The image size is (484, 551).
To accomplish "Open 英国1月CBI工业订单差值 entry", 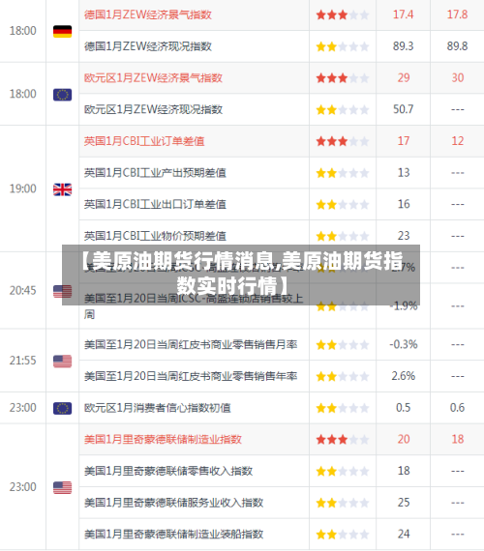I will (x=144, y=141).
